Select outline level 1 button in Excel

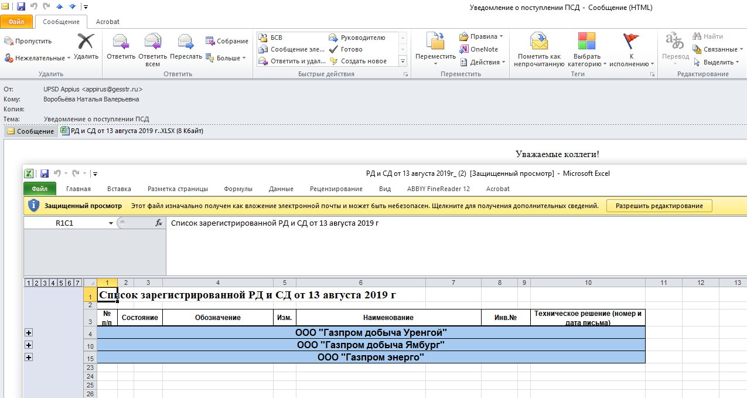tap(28, 283)
